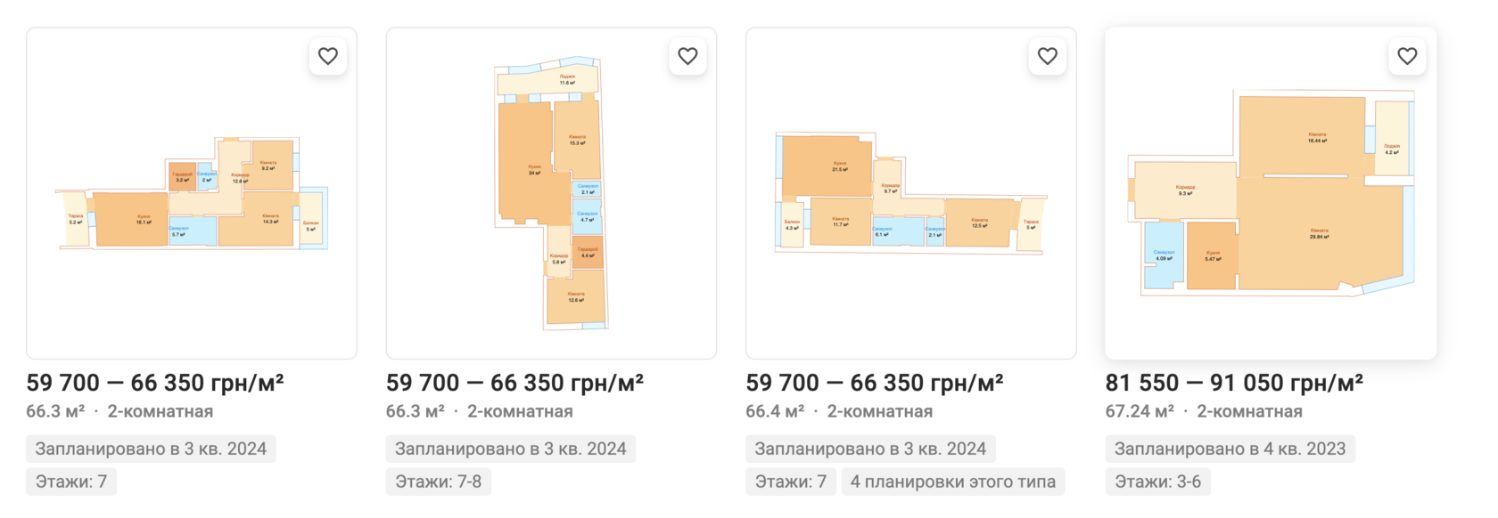1498x518 pixels.
Task: Open floor plan of 66.3 м² floor-7-only apartment
Action: click(x=192, y=193)
